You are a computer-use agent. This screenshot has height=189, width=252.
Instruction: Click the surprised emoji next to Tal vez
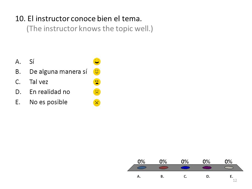coord(97,82)
